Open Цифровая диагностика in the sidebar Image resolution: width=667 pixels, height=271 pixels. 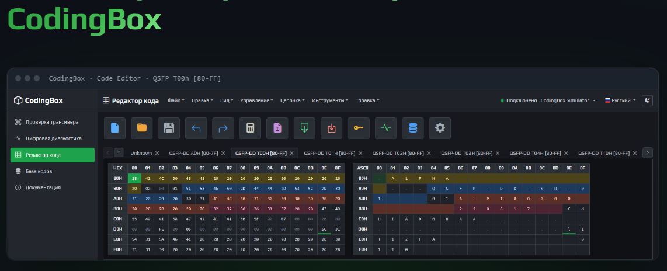[53, 138]
